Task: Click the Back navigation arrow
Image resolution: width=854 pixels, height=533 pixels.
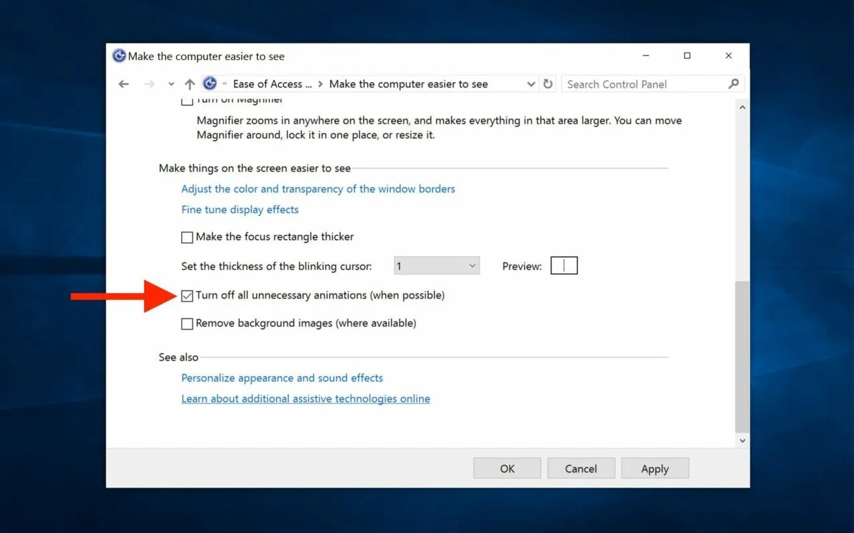Action: (123, 84)
